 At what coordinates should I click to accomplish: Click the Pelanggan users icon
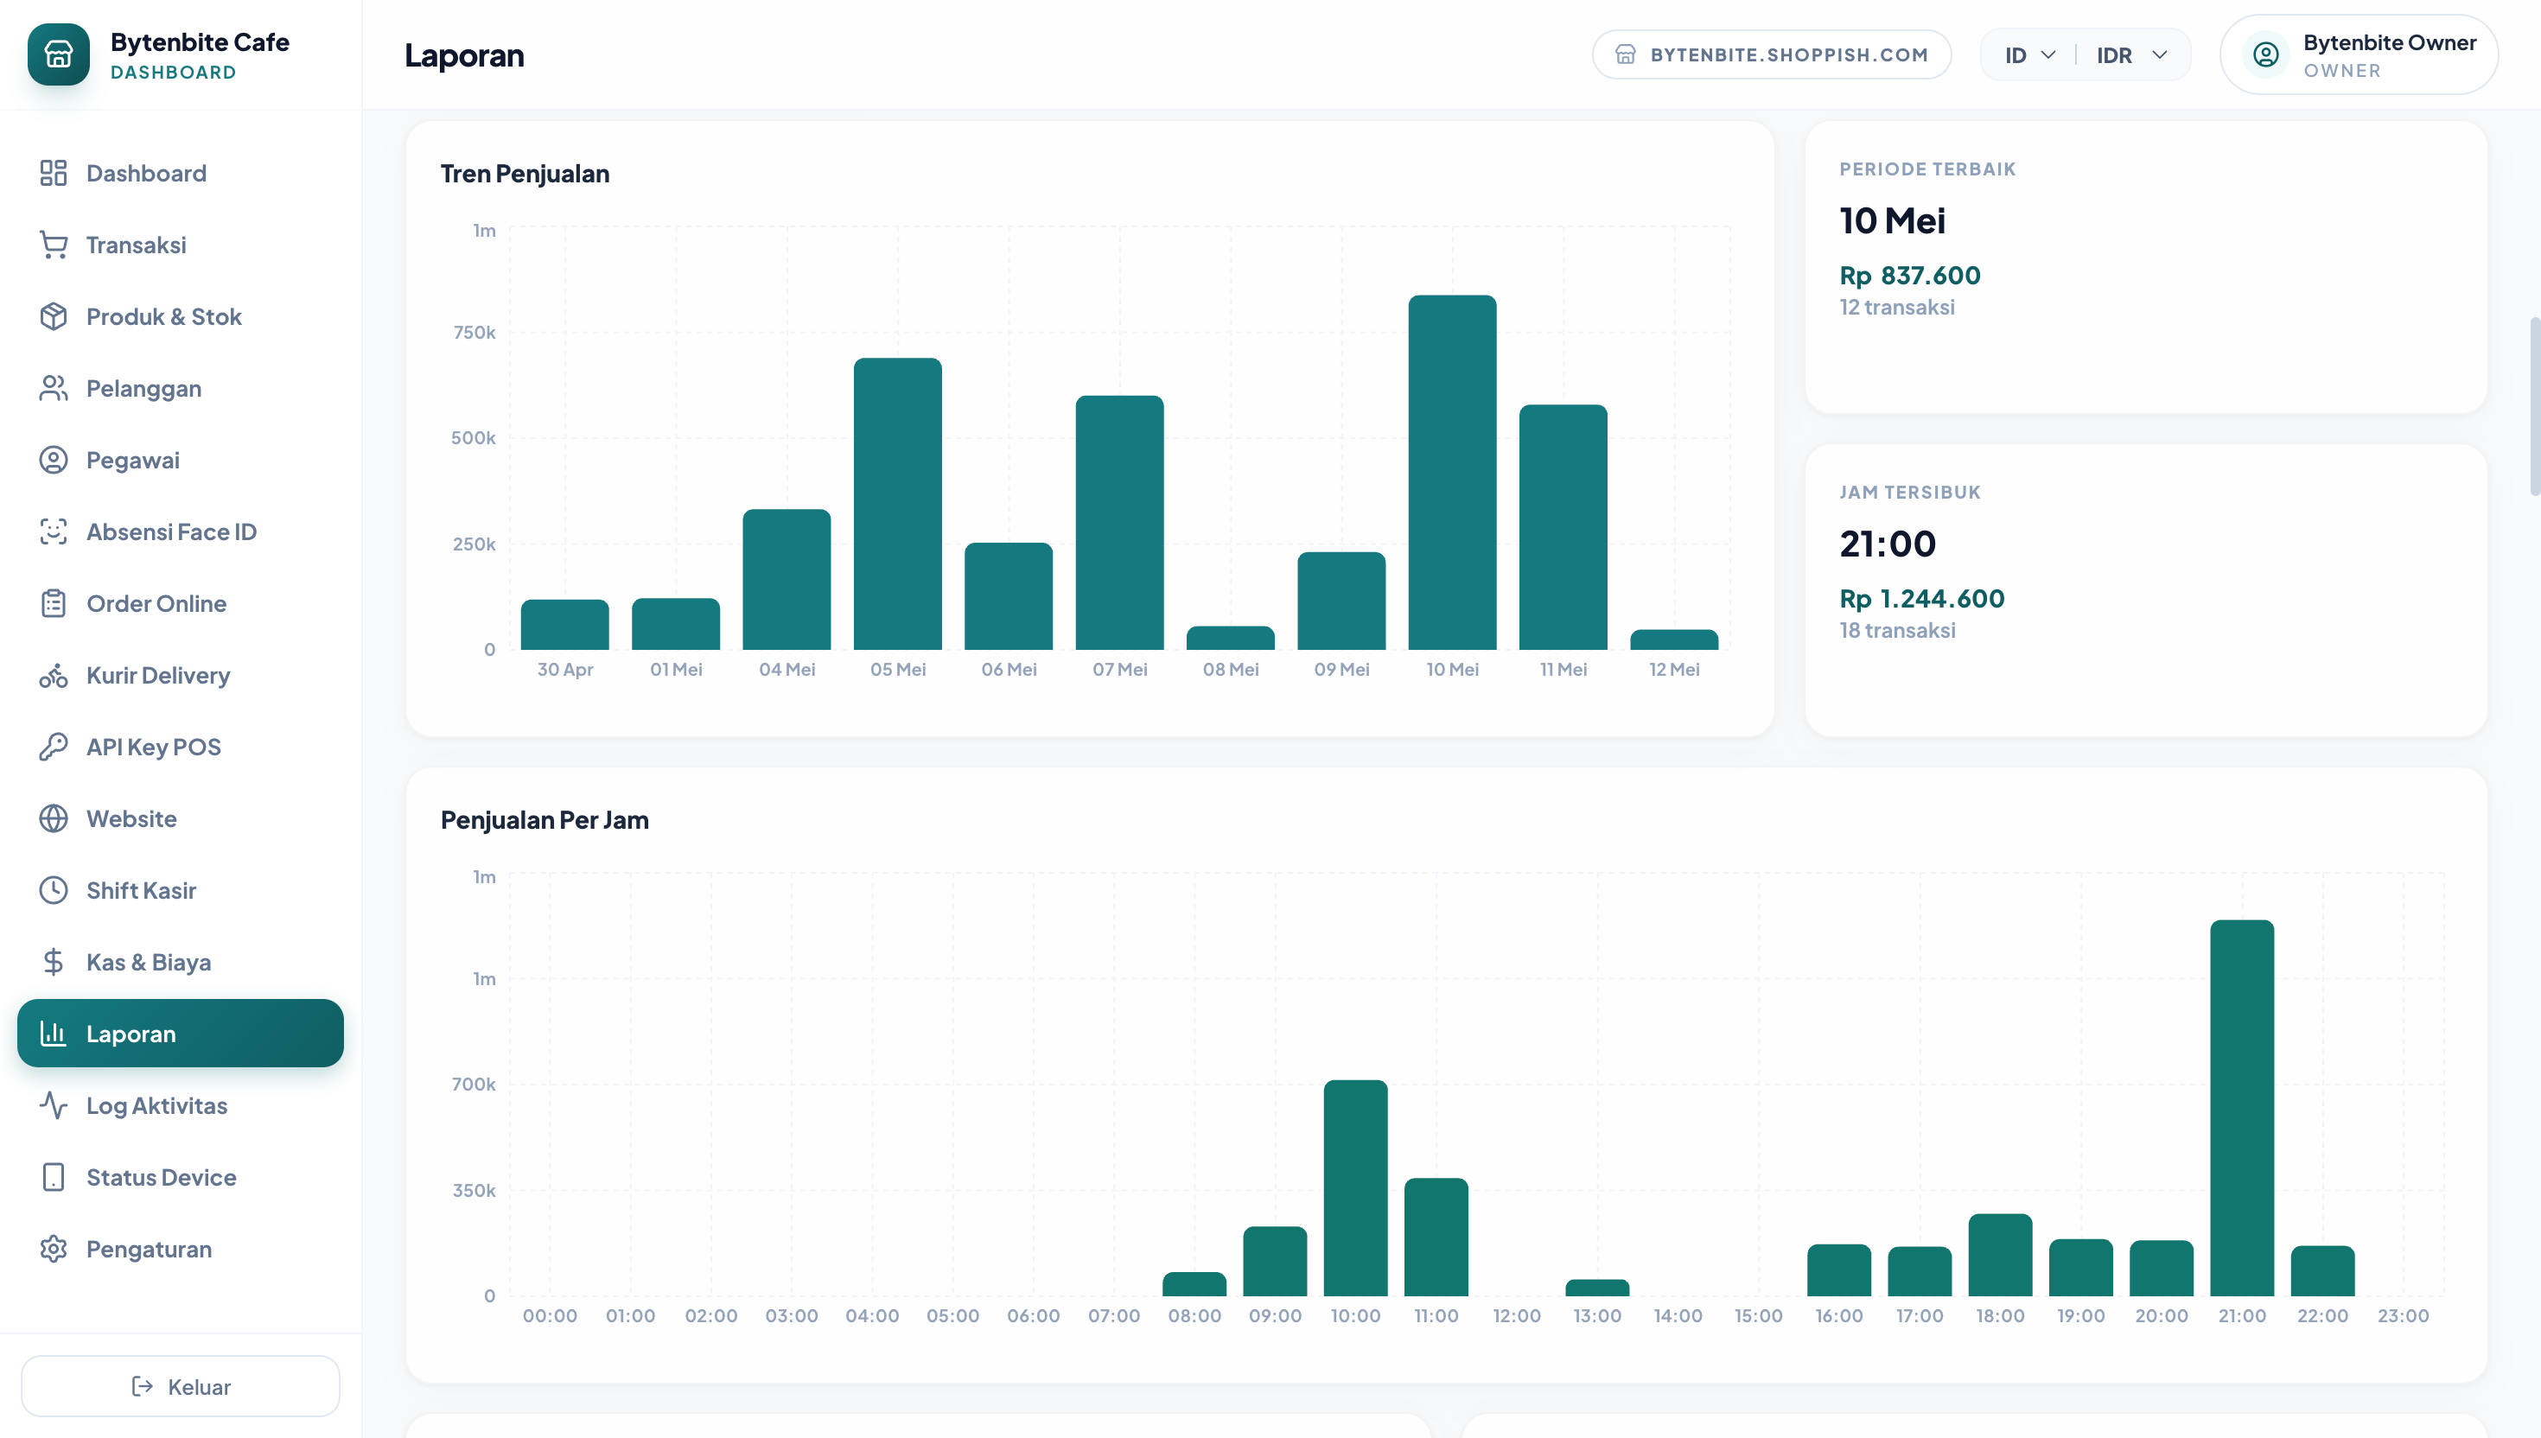coord(54,388)
